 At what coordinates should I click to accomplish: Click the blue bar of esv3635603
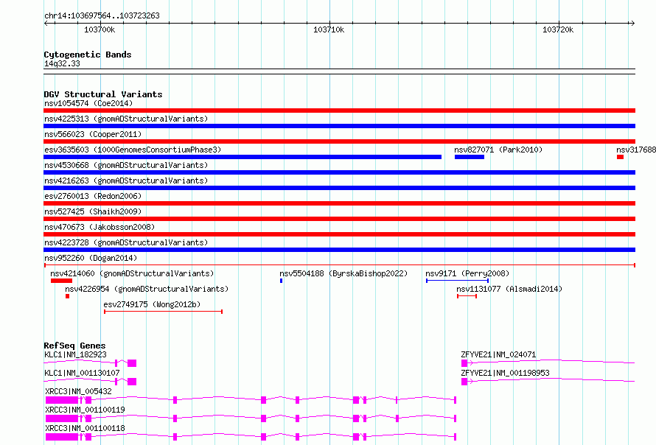point(242,157)
